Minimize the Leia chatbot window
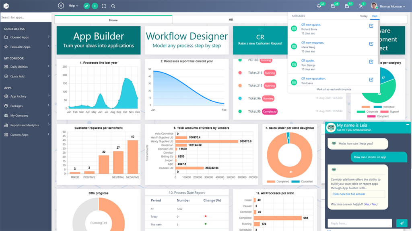The image size is (412, 231). pos(408,125)
